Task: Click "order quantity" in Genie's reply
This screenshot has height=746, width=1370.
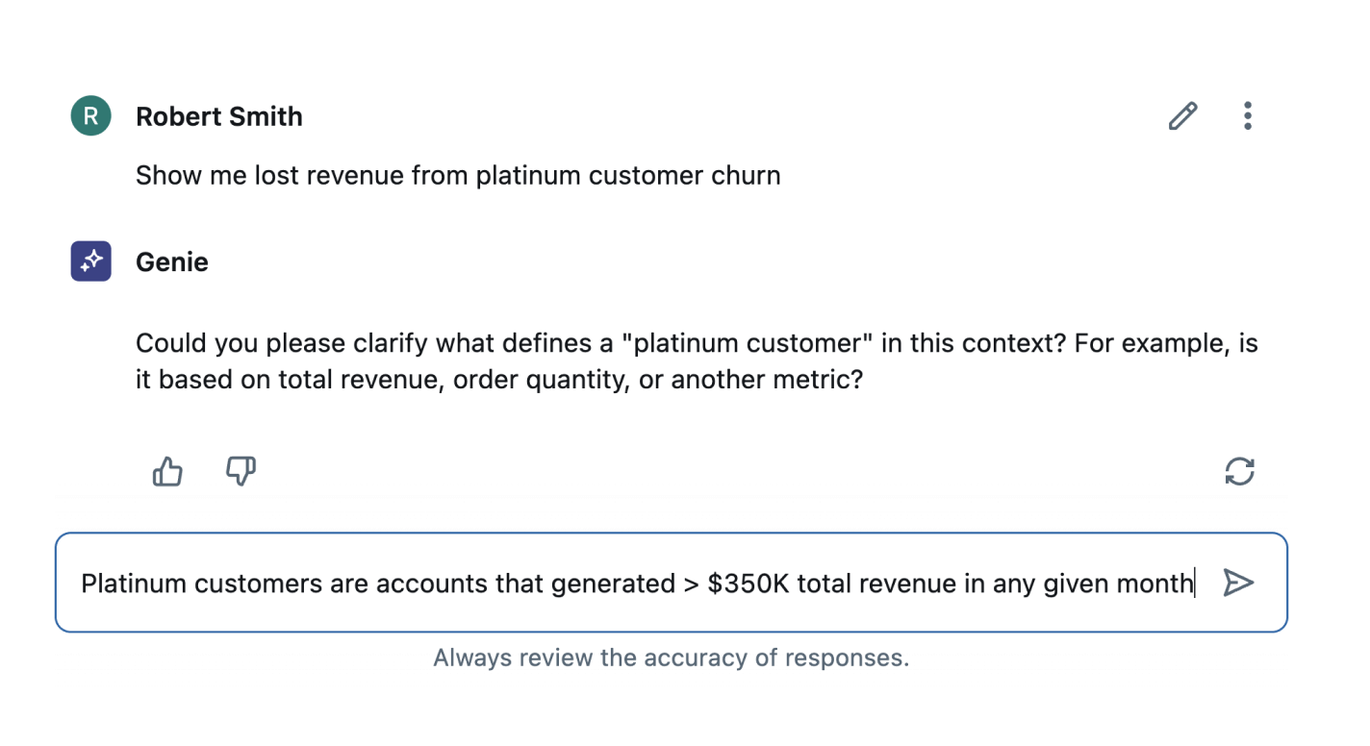Action: (x=541, y=380)
